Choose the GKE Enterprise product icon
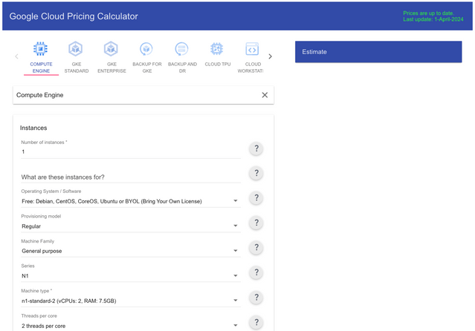The image size is (475, 331). coord(111,50)
